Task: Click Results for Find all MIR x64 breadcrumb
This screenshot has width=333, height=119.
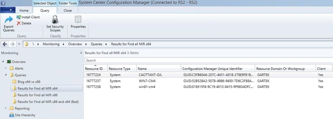Action: pos(131,44)
